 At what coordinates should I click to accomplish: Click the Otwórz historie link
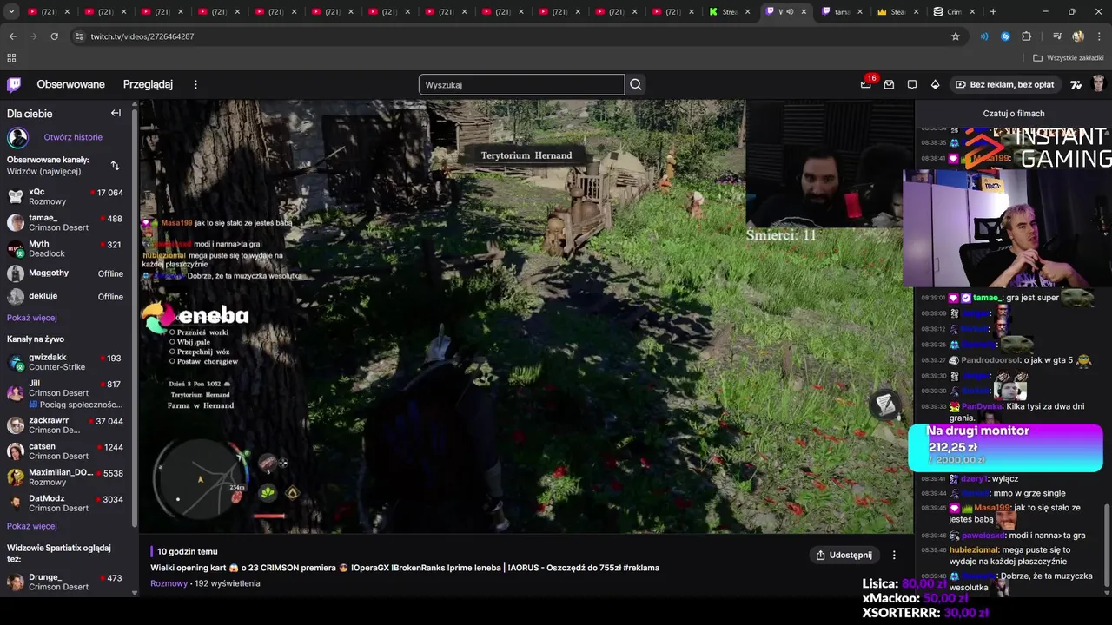pos(73,137)
